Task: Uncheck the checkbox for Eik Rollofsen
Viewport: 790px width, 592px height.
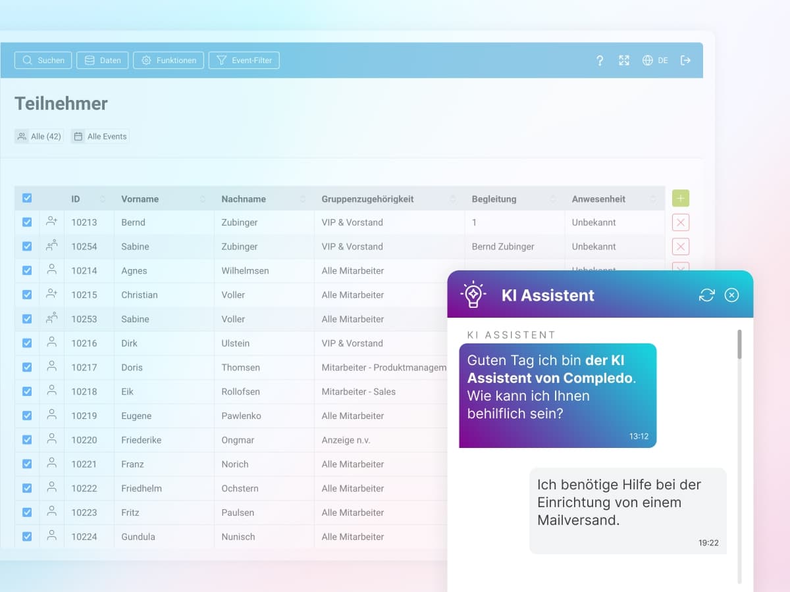Action: point(27,391)
